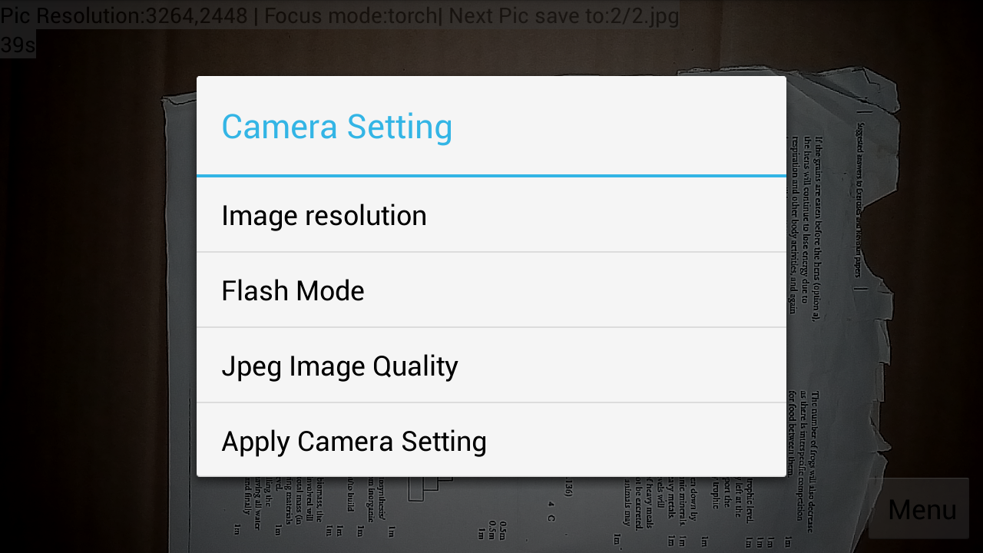Screen dimensions: 983x553
Task: Tap the blue divider under dialog title
Action: coord(491,176)
